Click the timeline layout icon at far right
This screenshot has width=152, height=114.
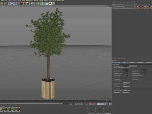[x=111, y=104]
